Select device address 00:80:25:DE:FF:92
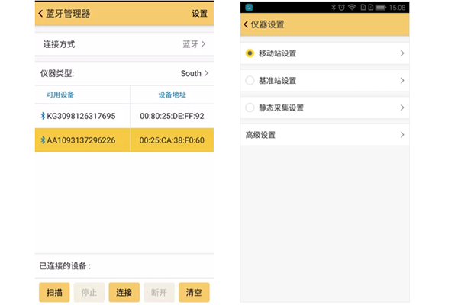The image size is (458, 305). 172,116
